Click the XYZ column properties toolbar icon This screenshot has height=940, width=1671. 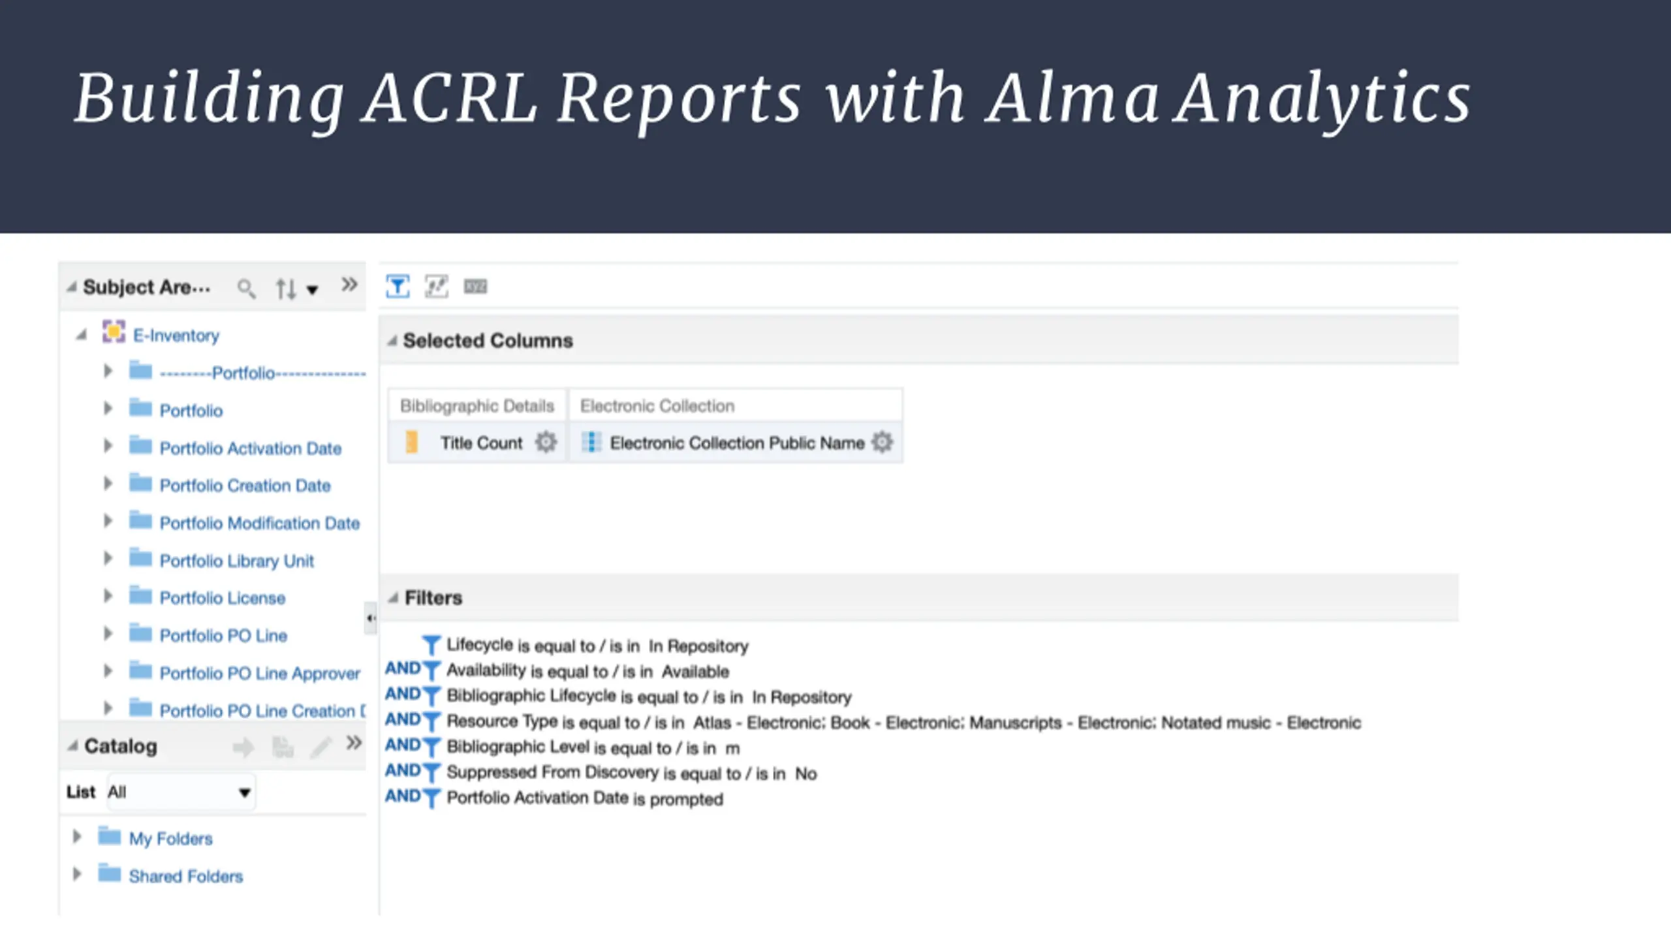[475, 287]
